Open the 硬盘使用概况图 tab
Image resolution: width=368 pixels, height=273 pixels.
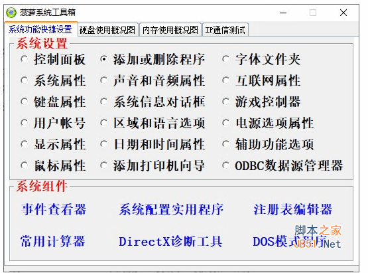pyautogui.click(x=107, y=30)
